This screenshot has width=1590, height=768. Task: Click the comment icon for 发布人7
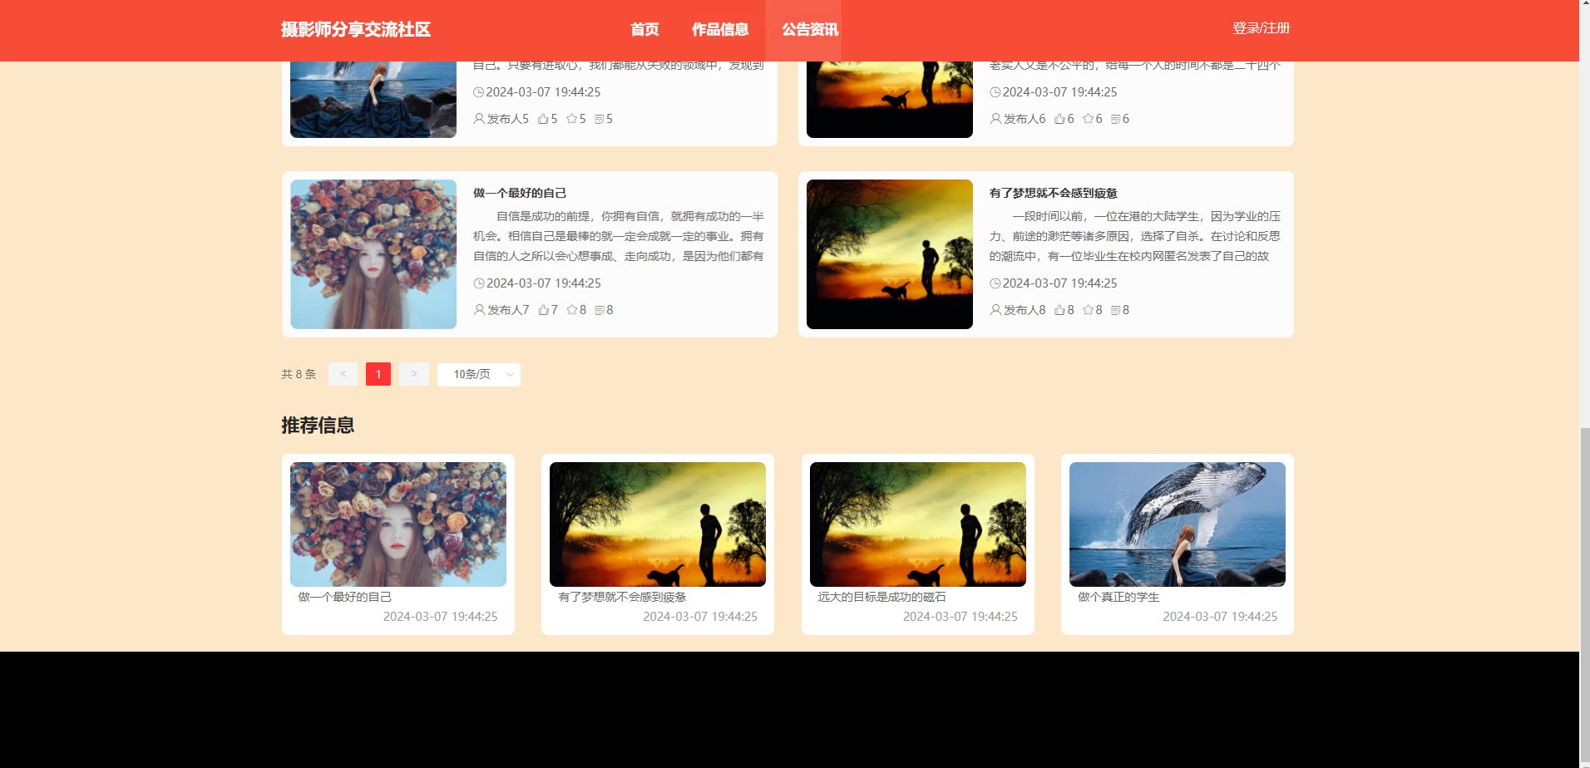click(x=599, y=310)
